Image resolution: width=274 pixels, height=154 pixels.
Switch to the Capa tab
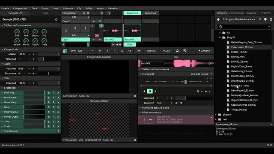[x=45, y=13]
